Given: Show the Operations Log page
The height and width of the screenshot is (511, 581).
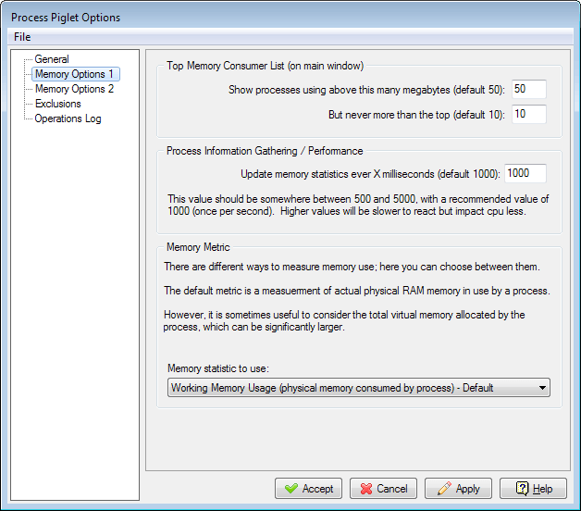Looking at the screenshot, I should pos(68,118).
